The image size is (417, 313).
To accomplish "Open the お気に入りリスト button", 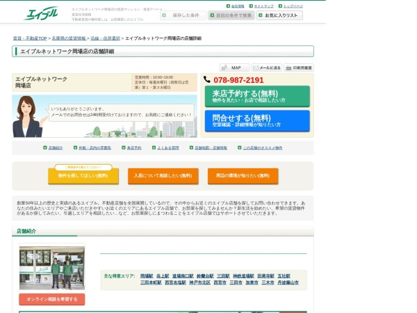I will 279,15.
